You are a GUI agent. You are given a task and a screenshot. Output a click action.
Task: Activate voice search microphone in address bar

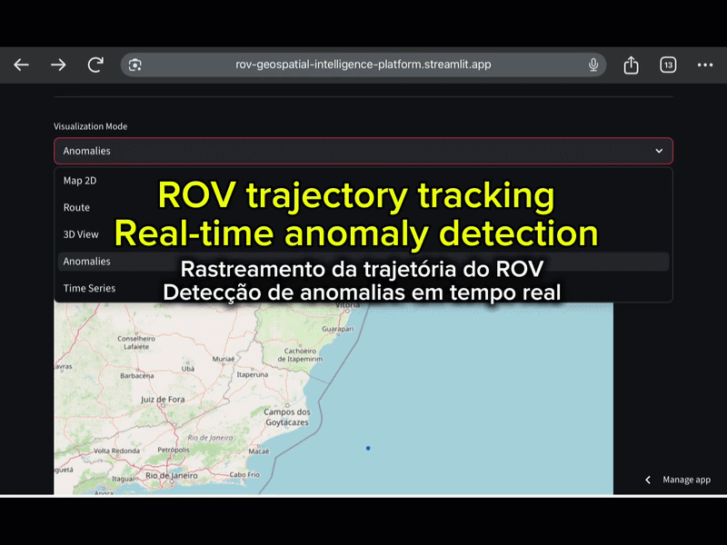coord(593,64)
